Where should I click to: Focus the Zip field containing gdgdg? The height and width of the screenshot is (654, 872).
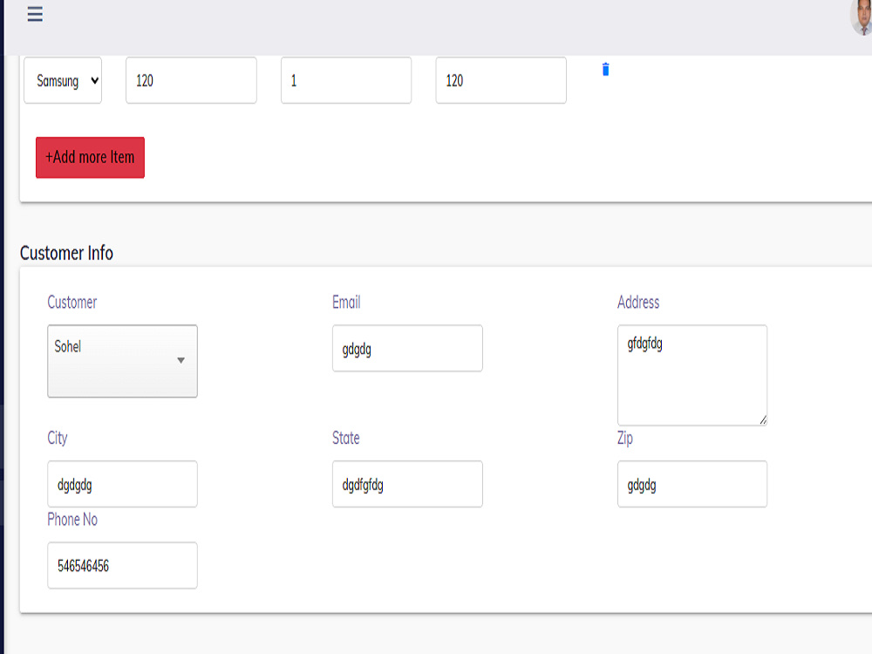coord(692,484)
